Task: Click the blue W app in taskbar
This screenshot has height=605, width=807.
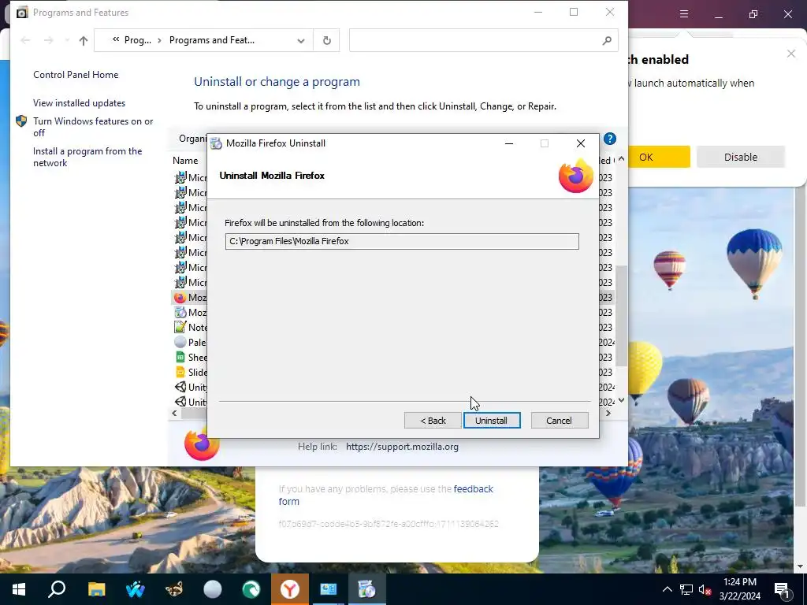Action: (x=135, y=589)
